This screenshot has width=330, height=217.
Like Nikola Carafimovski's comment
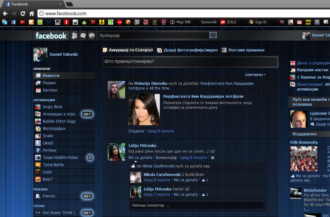186,180
